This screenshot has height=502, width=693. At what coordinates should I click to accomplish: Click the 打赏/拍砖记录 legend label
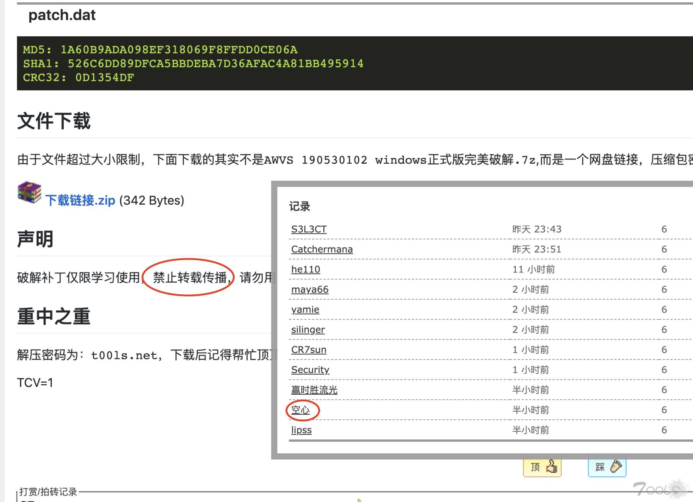(48, 492)
